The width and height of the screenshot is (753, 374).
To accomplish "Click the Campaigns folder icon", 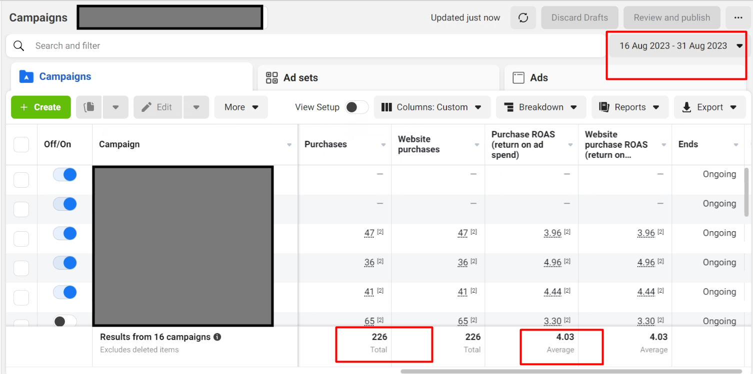I will (x=26, y=77).
